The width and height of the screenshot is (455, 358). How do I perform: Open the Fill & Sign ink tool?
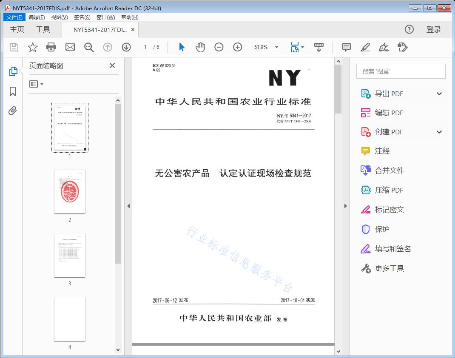(384, 47)
